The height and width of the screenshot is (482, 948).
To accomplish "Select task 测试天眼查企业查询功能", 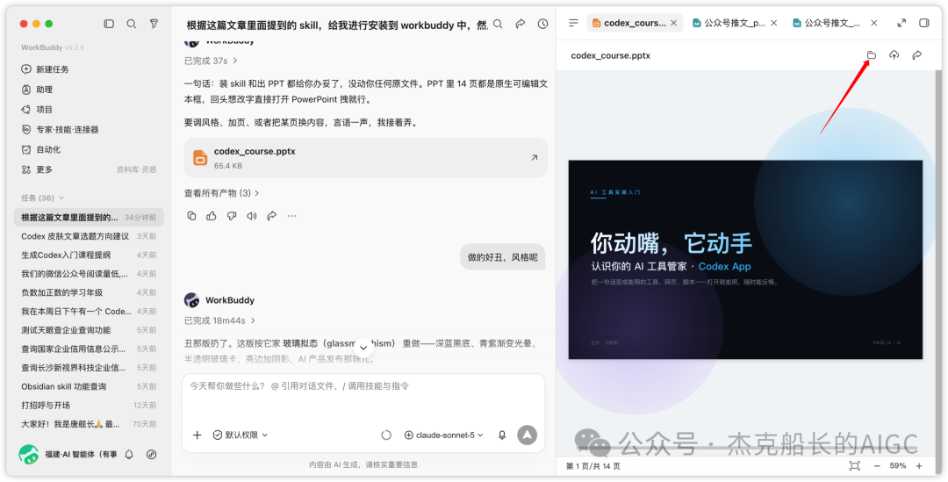I will tap(89, 329).
